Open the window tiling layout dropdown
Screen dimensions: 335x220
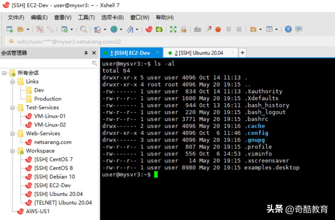tap(276, 29)
